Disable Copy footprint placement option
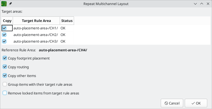 [x=5, y=58]
